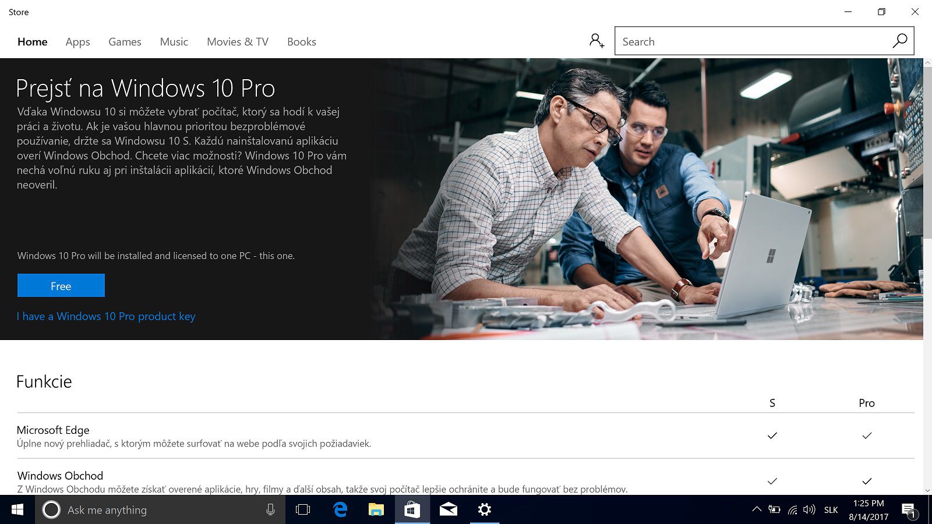Click the 'Pro' column header
The height and width of the screenshot is (524, 932).
(867, 403)
